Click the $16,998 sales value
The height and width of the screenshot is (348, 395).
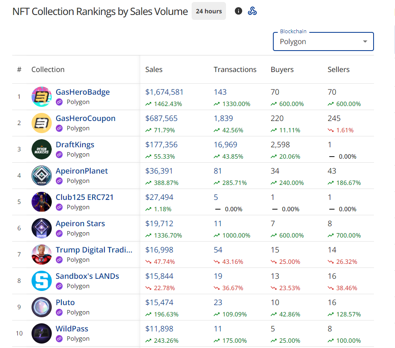159,250
